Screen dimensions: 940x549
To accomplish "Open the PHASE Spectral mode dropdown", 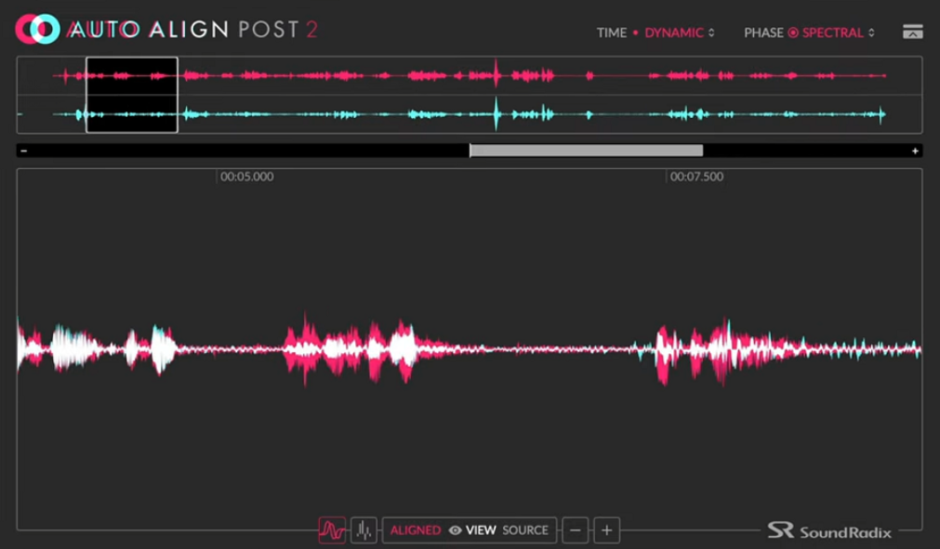I will [x=838, y=33].
